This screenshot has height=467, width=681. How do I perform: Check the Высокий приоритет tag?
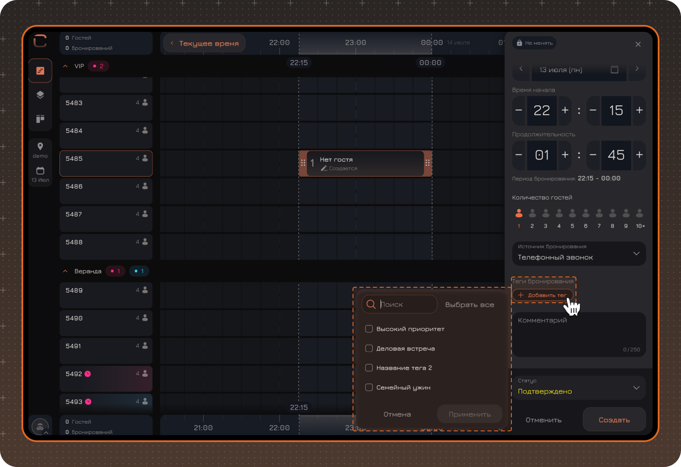(x=369, y=329)
